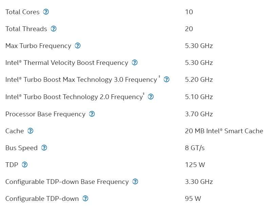Click the 125 W TDP value
This screenshot has height=211, width=269.
[x=195, y=165]
